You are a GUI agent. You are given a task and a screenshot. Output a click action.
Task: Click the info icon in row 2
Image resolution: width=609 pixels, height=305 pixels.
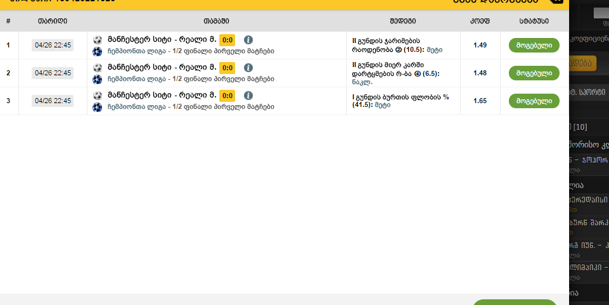coord(248,68)
